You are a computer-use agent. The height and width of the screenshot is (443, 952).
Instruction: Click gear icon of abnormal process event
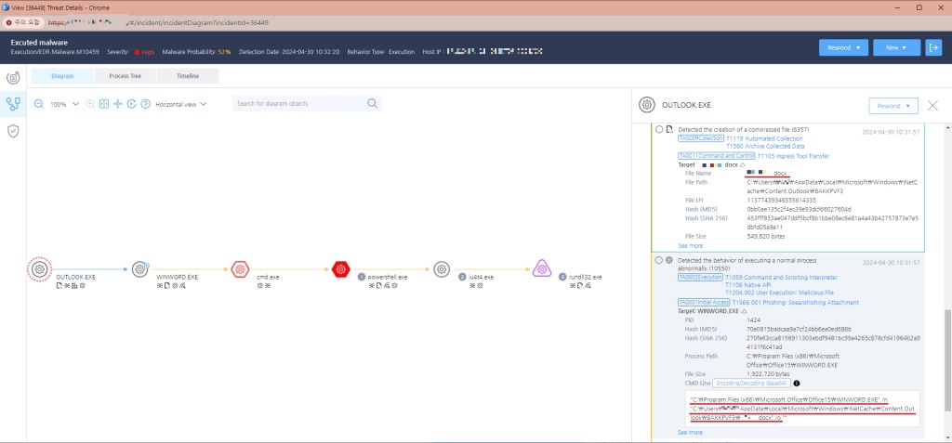[669, 260]
